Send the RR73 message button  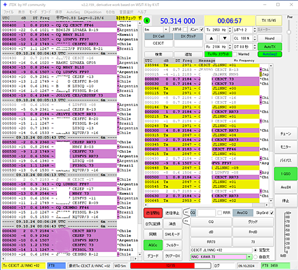[211, 242]
